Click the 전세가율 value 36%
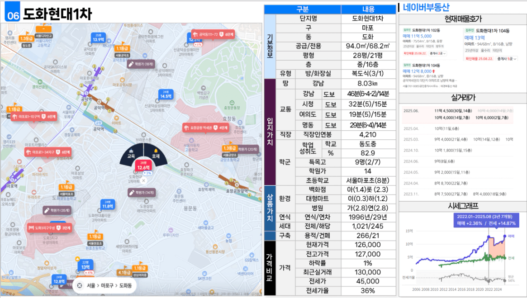Viewport: 527px width, 298px height. 368,291
